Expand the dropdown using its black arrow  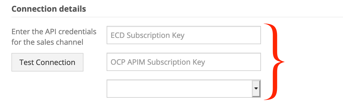256,88
